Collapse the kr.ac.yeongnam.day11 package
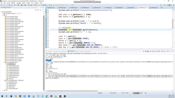The width and height of the screenshot is (175, 98). pos(4,62)
